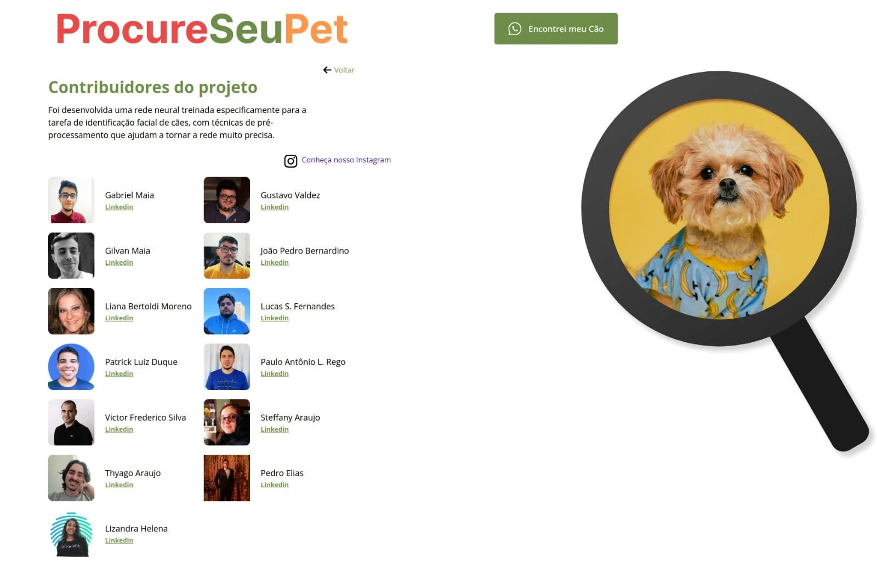Viewport: 877px width, 565px height.
Task: Open Gustavo Valdez's Linkedin link
Action: click(x=275, y=207)
